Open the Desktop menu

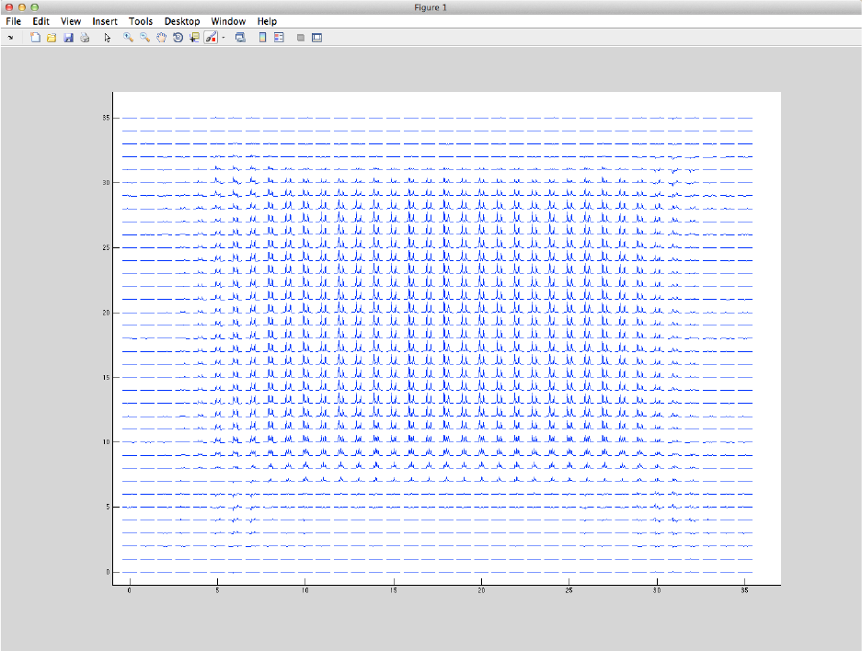[x=182, y=21]
